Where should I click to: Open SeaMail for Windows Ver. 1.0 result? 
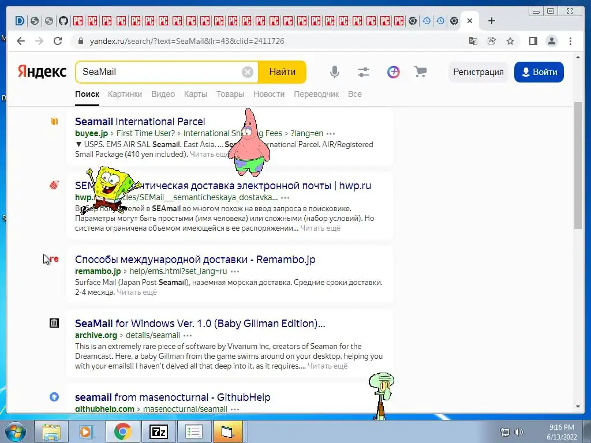coord(200,324)
